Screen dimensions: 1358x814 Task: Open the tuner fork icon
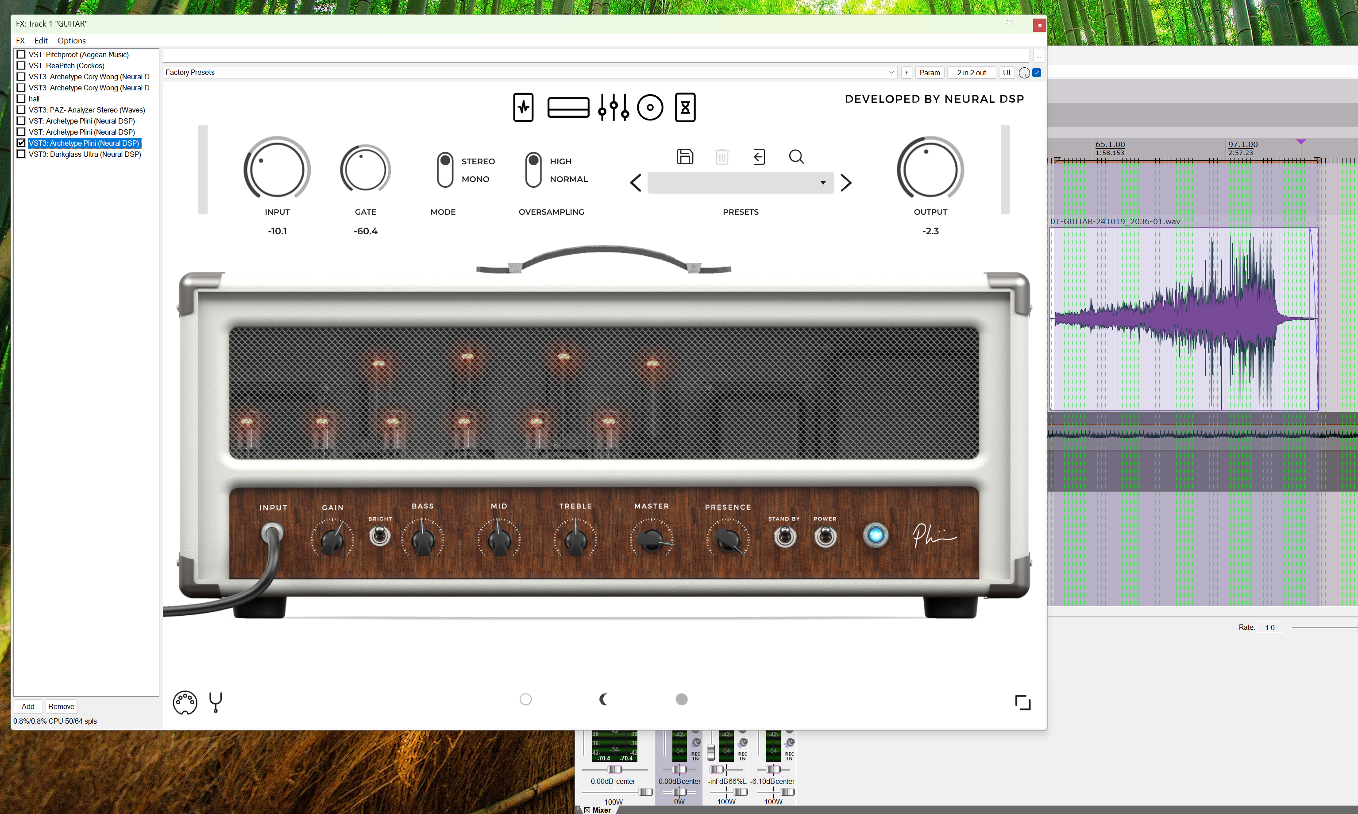(216, 702)
